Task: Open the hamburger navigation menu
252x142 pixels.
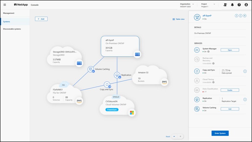Action: pyautogui.click(x=5, y=5)
